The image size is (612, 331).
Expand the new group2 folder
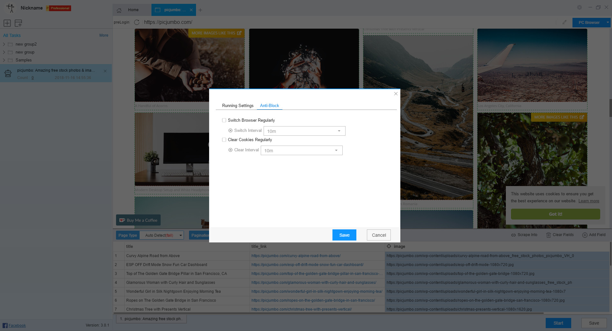4,44
